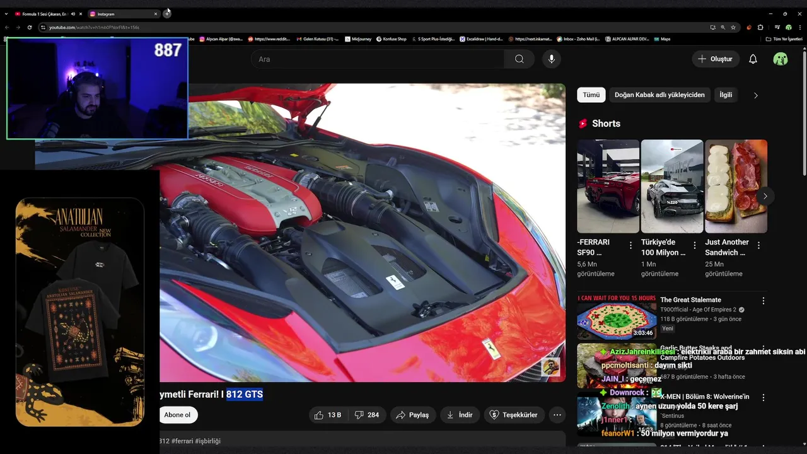Open options for The Great Stalemate video

click(763, 301)
